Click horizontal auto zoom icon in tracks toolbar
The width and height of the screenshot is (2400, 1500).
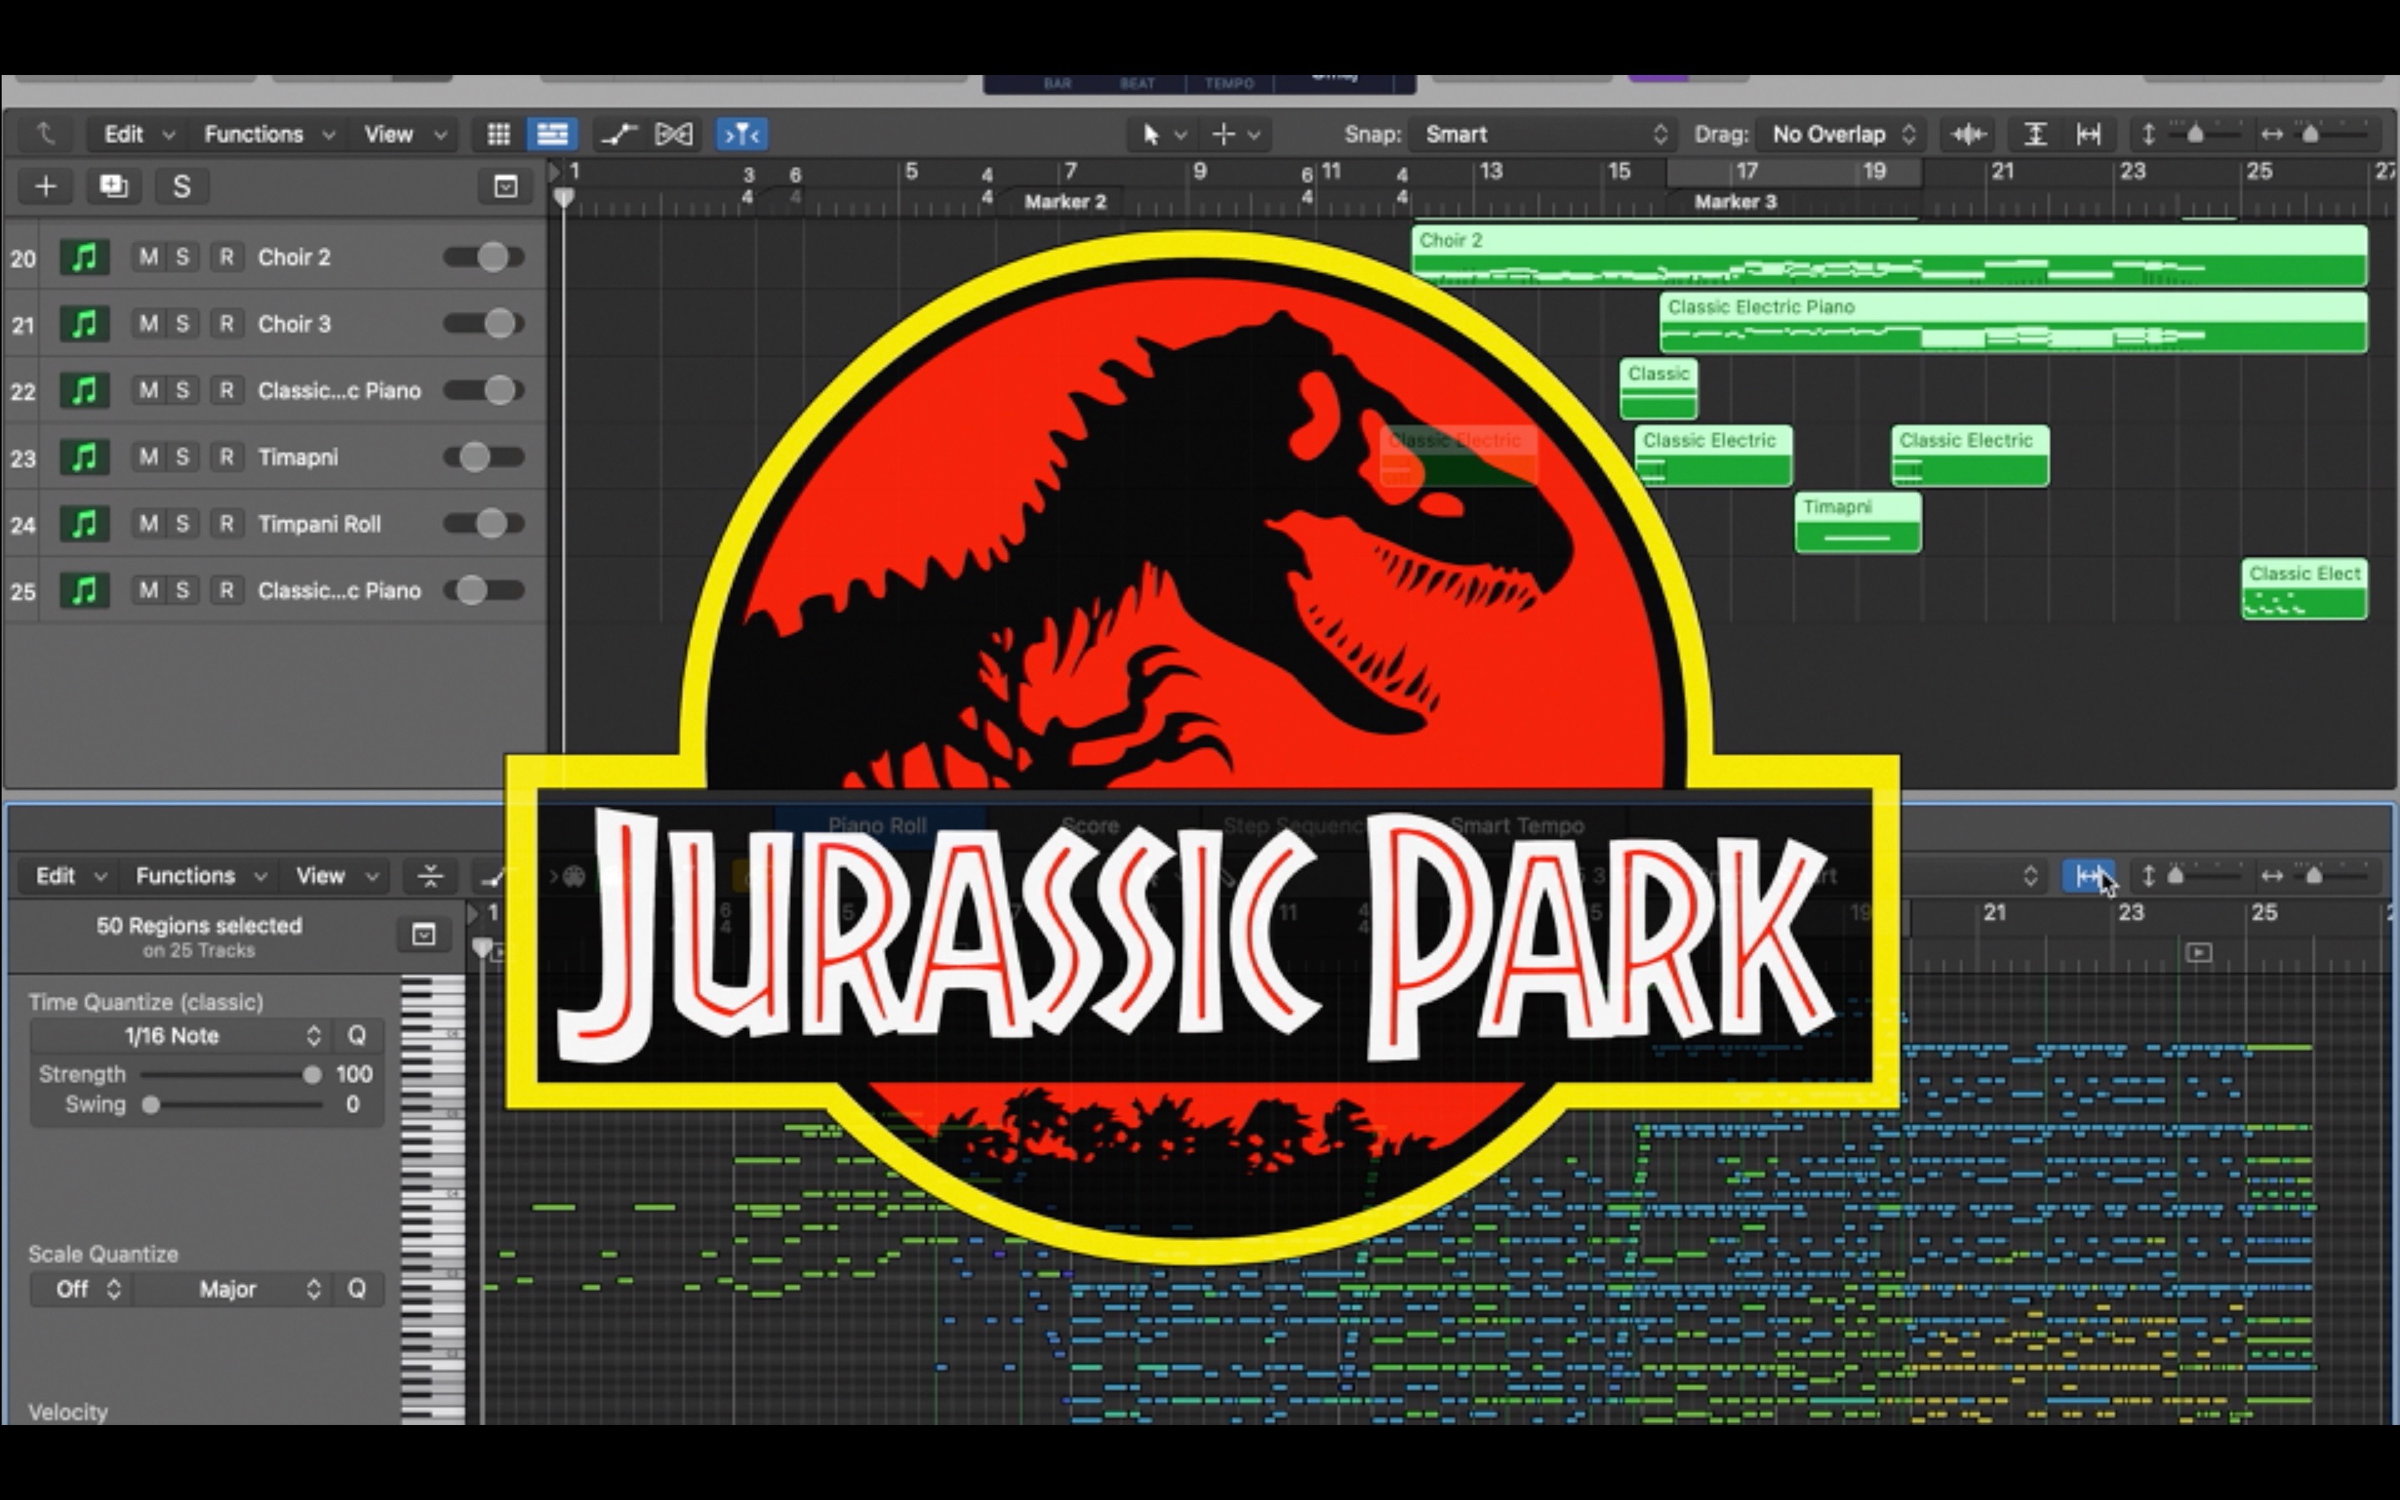(x=2088, y=134)
